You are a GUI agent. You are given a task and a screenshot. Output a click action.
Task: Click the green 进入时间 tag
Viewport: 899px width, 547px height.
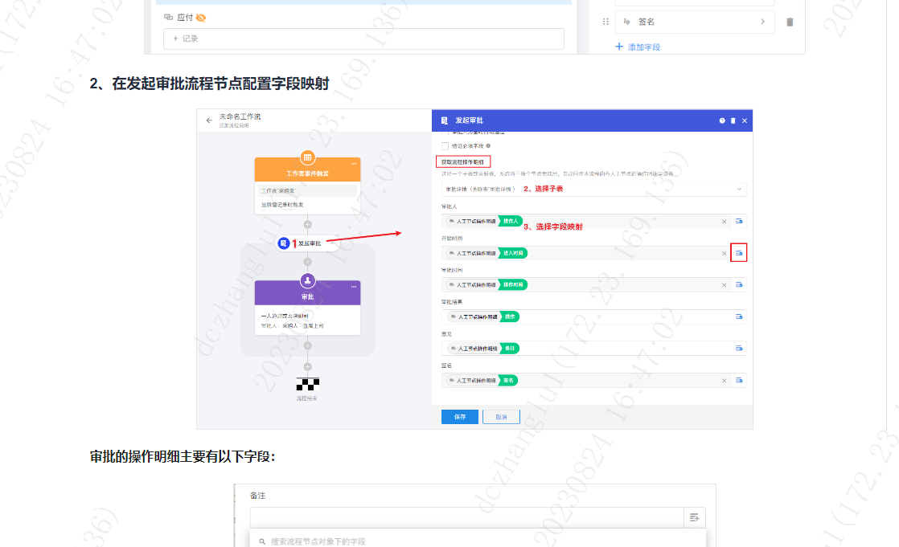[x=513, y=253]
